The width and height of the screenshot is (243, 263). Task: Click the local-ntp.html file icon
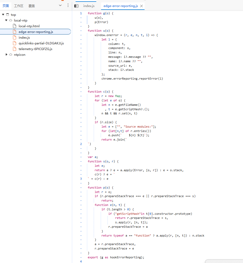point(15,26)
